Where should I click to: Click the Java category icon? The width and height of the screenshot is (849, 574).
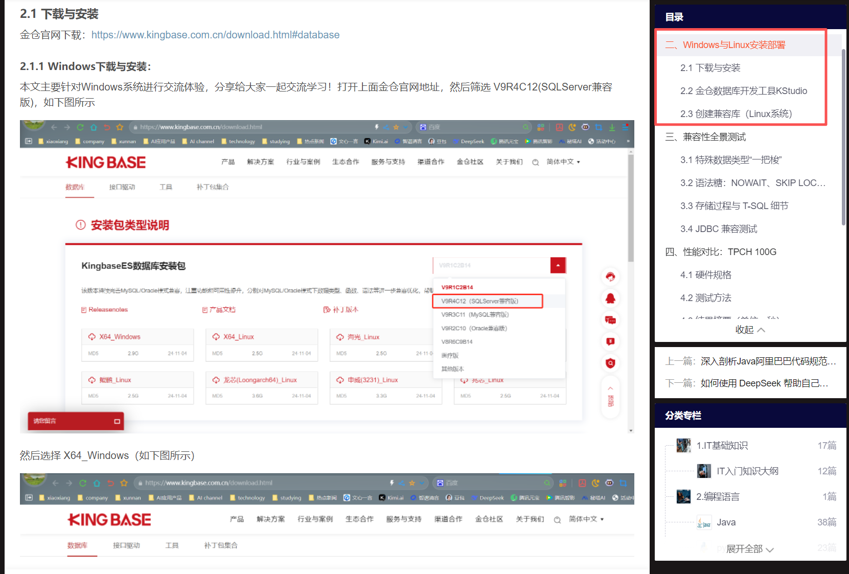coord(704,522)
